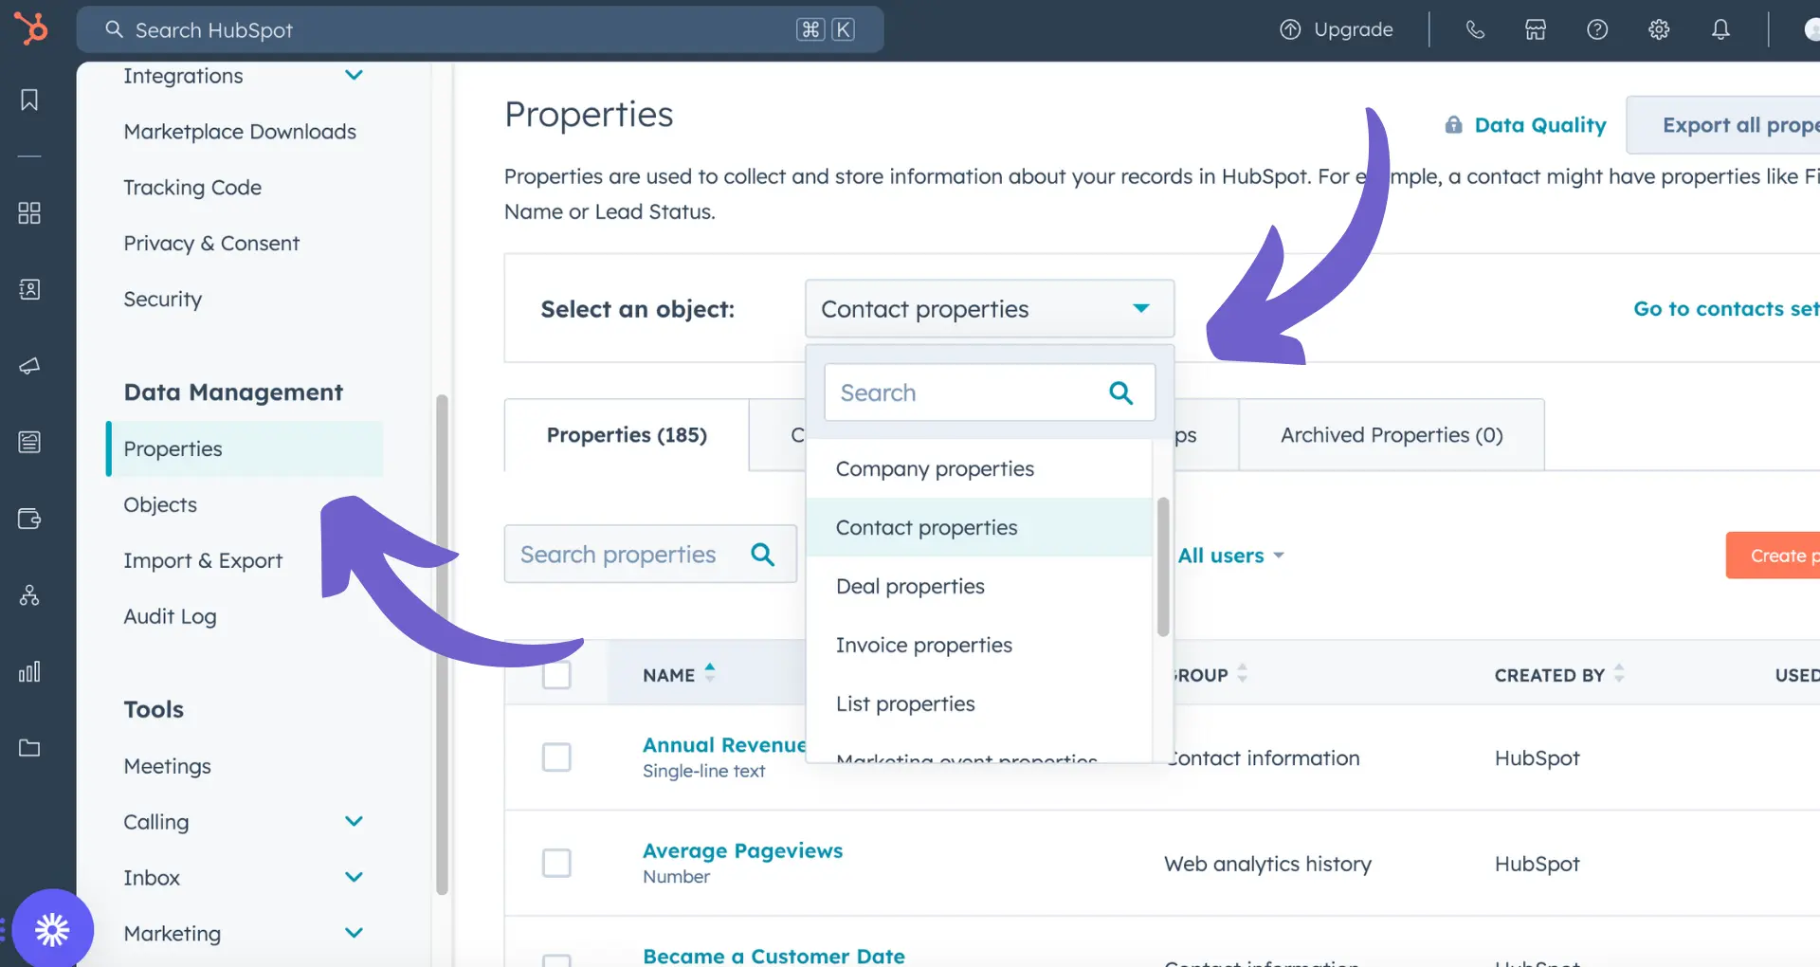
Task: Switch to the Properties (185) tab
Action: pyautogui.click(x=627, y=435)
